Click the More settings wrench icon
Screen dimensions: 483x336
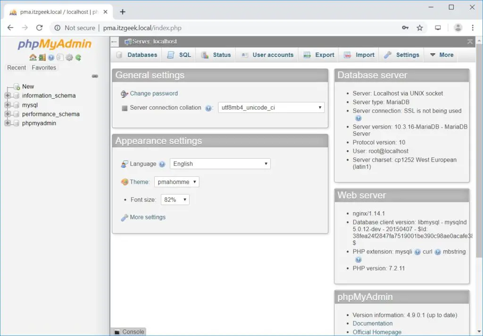pyautogui.click(x=124, y=217)
